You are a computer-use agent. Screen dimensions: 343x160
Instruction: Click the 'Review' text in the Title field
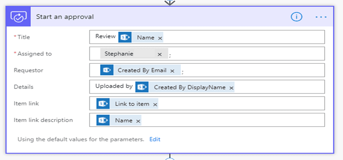tap(106, 36)
